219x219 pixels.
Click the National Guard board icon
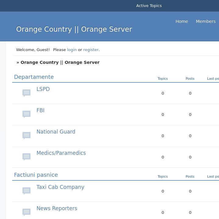(26, 135)
